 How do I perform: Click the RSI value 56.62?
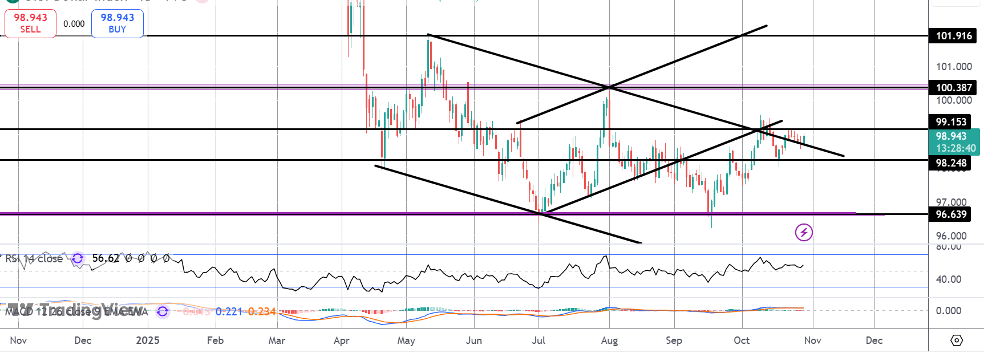(106, 258)
